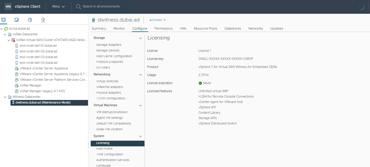Image resolution: width=370 pixels, height=167 pixels.
Task: Collapse the Witness-Datacenter tree node
Action: [5, 97]
